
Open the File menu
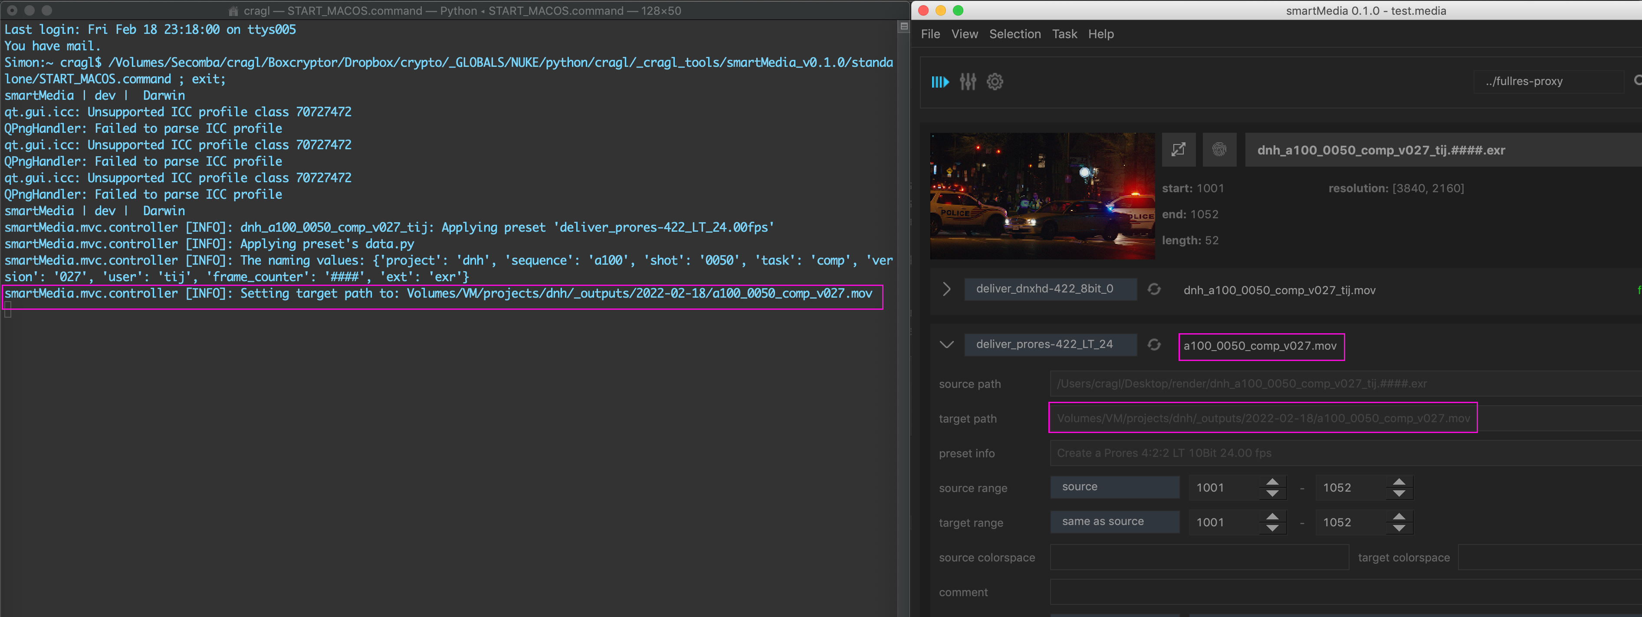[930, 34]
